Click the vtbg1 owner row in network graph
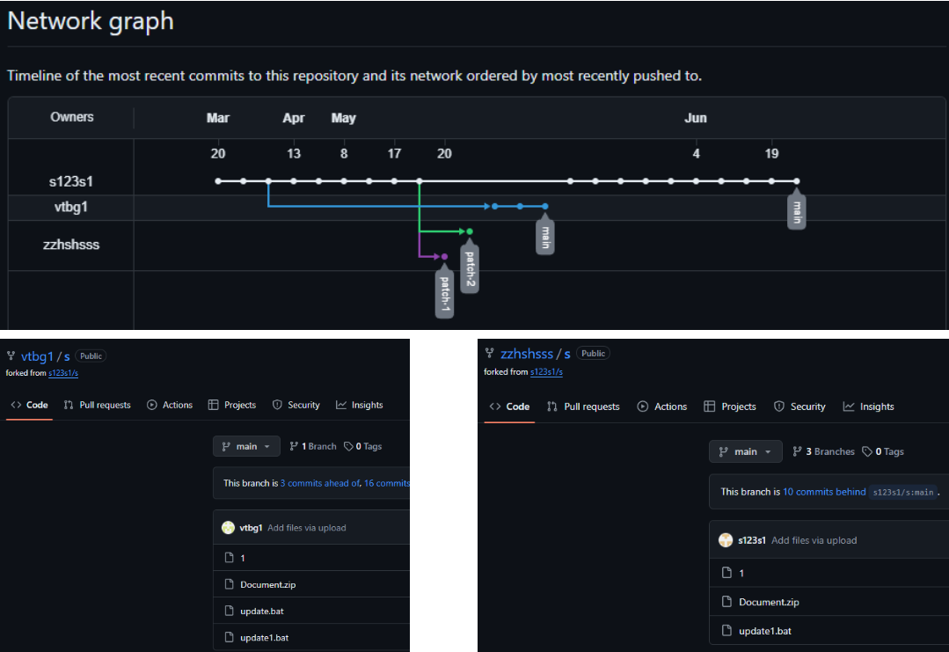The height and width of the screenshot is (652, 949). tap(71, 207)
